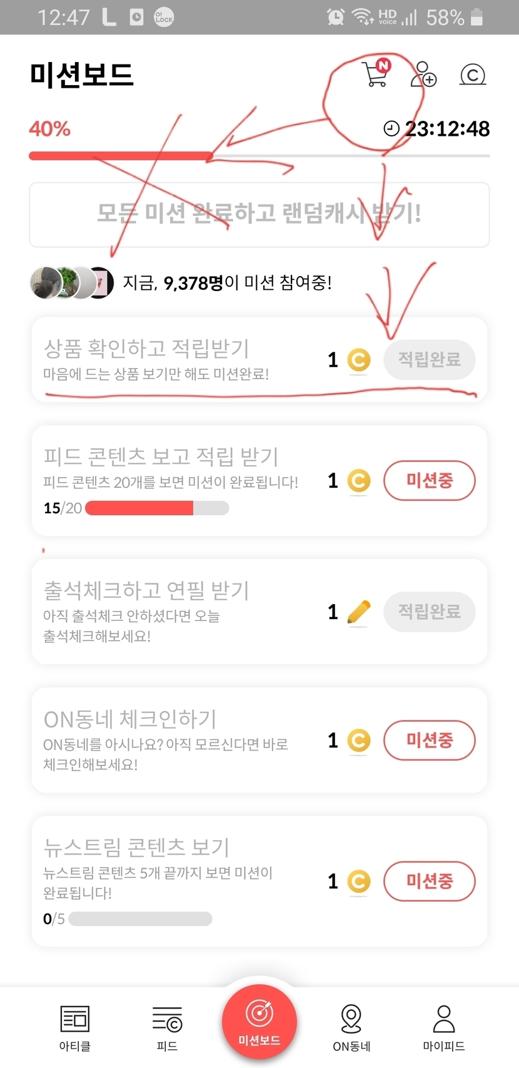Tap 미션중 button for 뉴스트림 콘텐츠 보기

(x=429, y=881)
